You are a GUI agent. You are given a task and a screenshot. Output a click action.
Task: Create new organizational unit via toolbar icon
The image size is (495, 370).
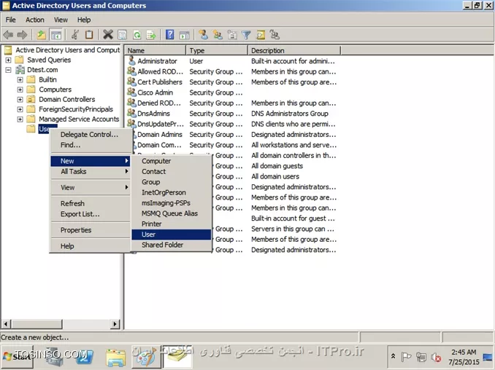pyautogui.click(x=232, y=35)
